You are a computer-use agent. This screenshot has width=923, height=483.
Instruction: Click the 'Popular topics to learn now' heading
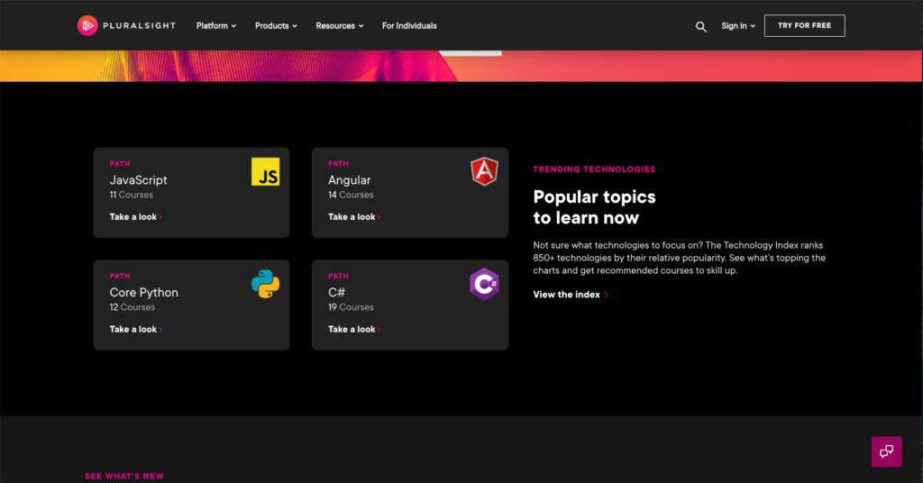[x=594, y=207]
